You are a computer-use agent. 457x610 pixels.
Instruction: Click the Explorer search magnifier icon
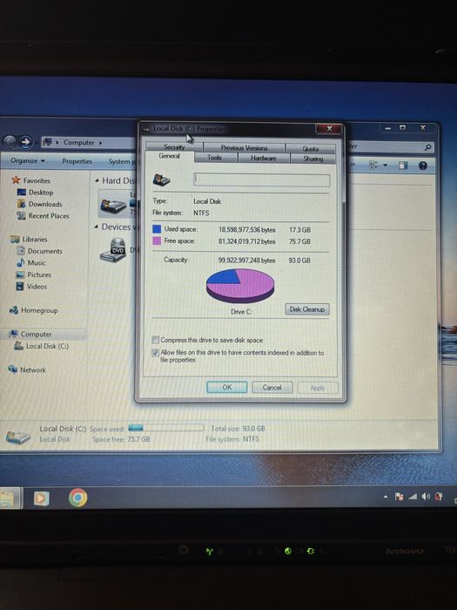coord(428,147)
